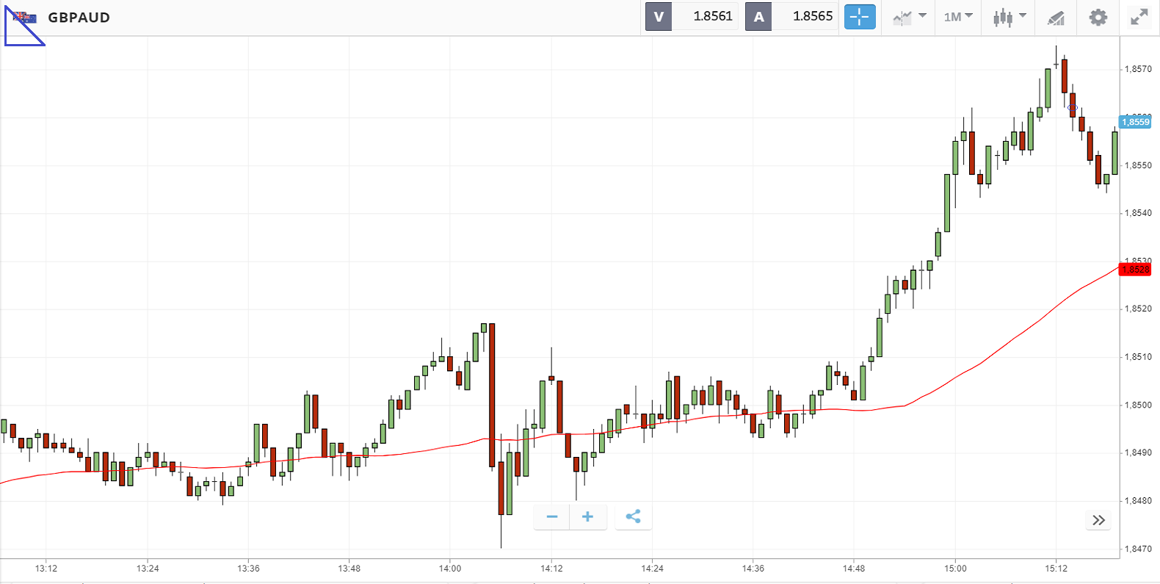The image size is (1160, 584).
Task: Click the 14:00 time axis label
Action: pyautogui.click(x=450, y=569)
